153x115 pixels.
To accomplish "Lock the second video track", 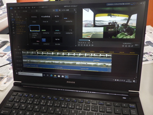I will click(x=21, y=61).
